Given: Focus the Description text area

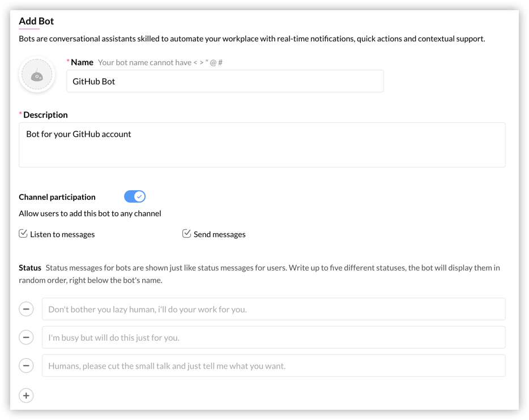Looking at the screenshot, I should pyautogui.click(x=262, y=145).
